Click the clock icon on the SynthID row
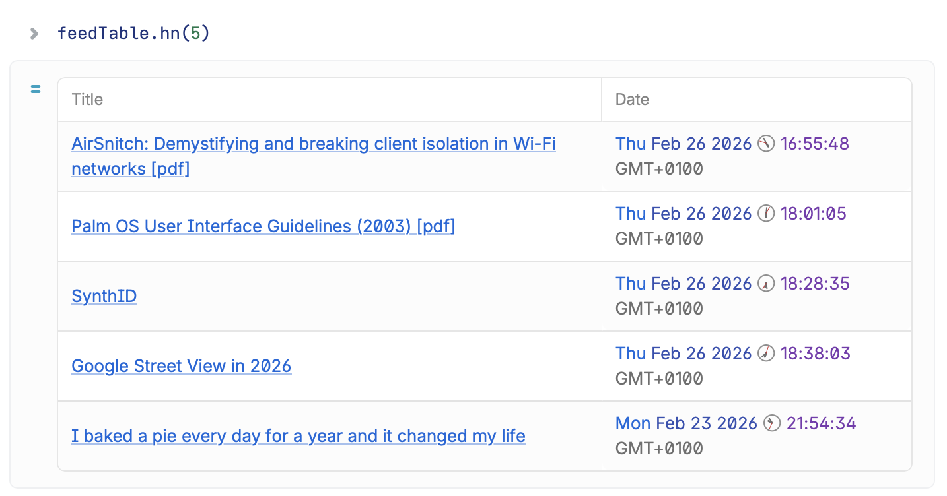The height and width of the screenshot is (496, 947). (x=765, y=284)
